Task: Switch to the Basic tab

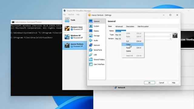Action: 110,26
